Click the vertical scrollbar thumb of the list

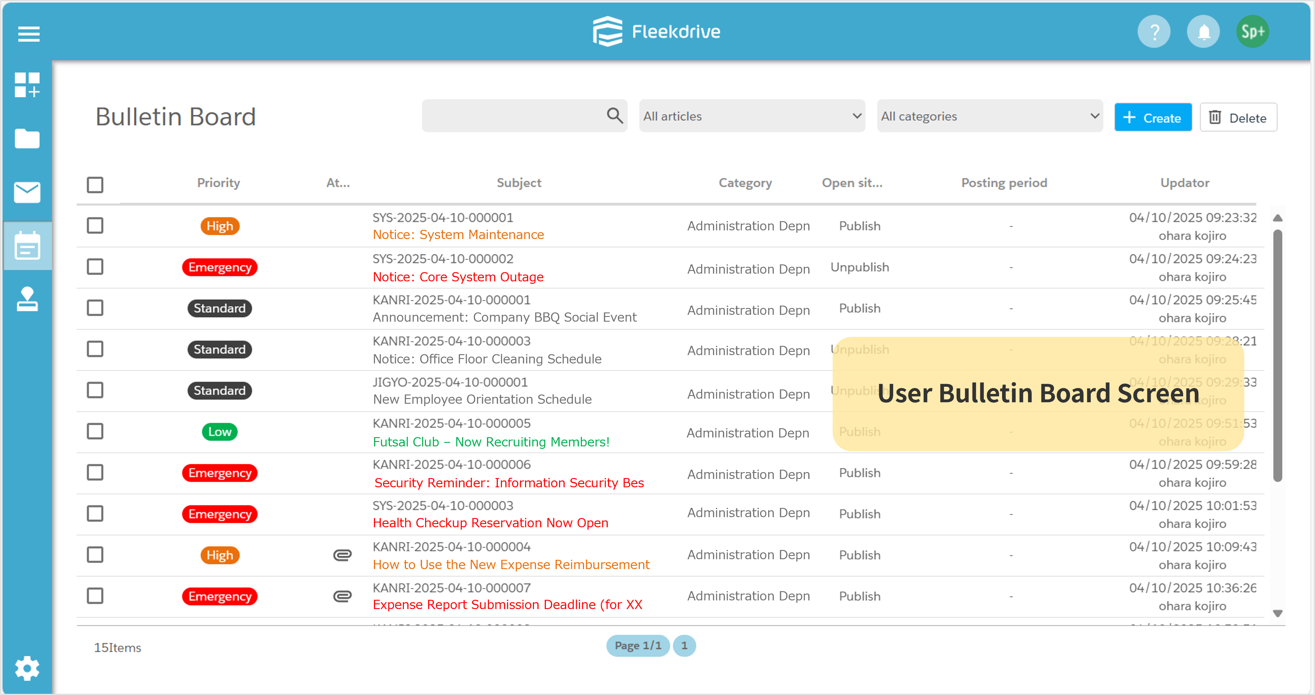point(1278,356)
